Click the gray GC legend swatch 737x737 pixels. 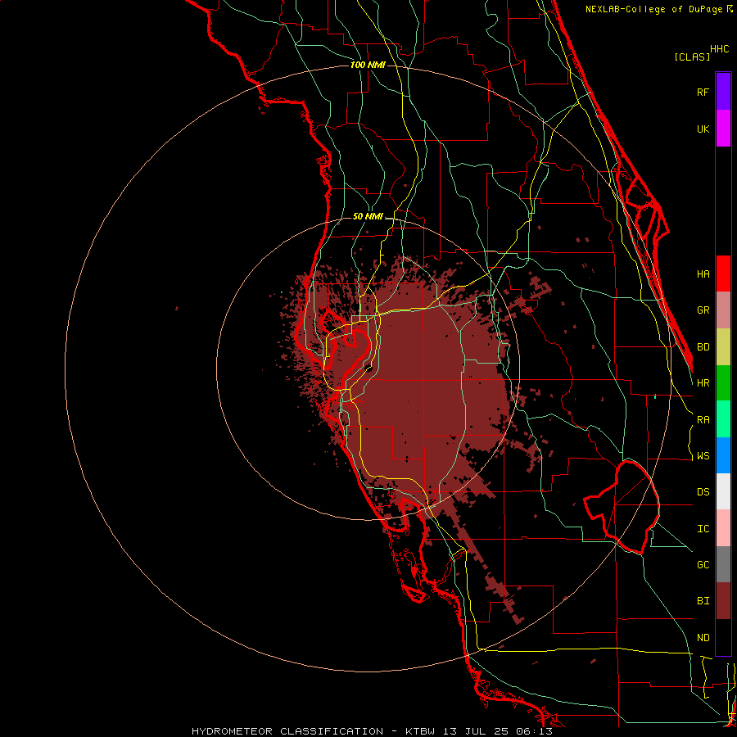723,564
